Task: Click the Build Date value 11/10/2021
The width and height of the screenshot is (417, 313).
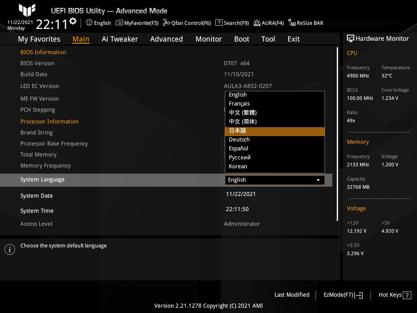Action: [239, 74]
